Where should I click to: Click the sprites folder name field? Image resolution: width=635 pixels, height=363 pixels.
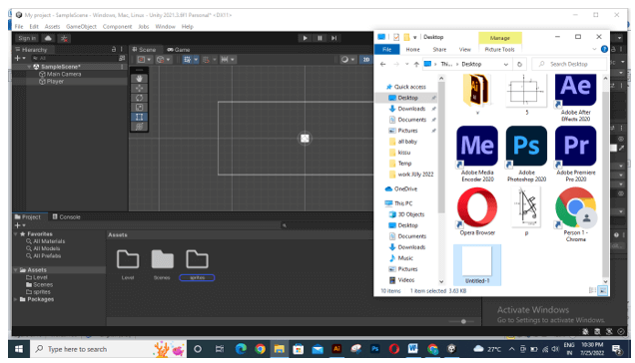[x=197, y=277]
